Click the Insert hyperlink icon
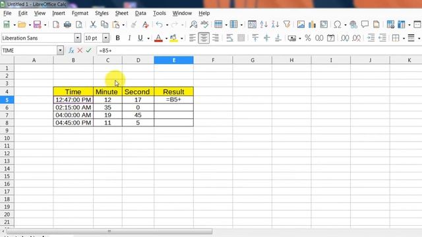422x237 pixels. [x=353, y=24]
